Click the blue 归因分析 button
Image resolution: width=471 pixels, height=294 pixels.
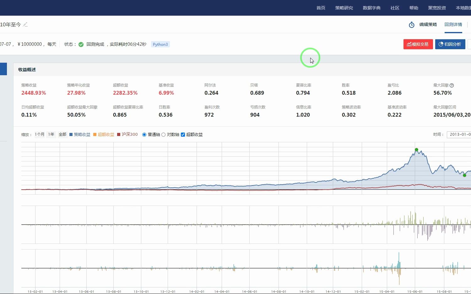click(x=450, y=44)
